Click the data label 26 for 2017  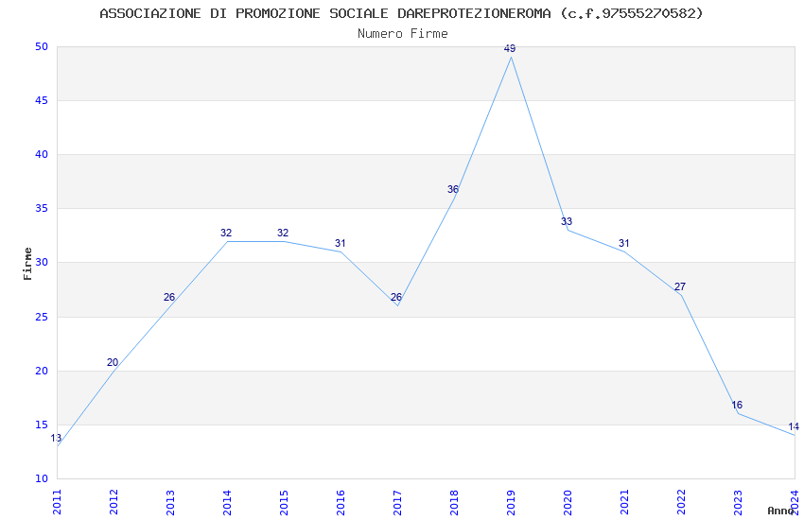click(x=396, y=297)
